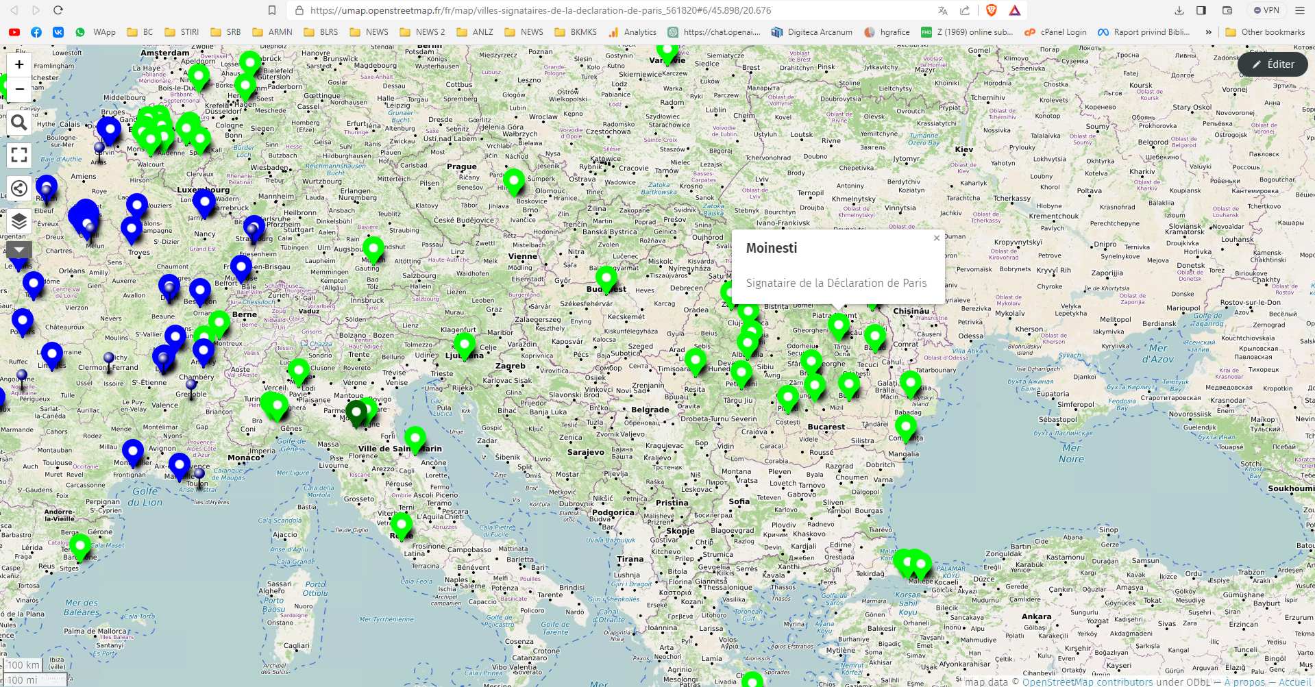Open the browser translate page icon

click(943, 10)
